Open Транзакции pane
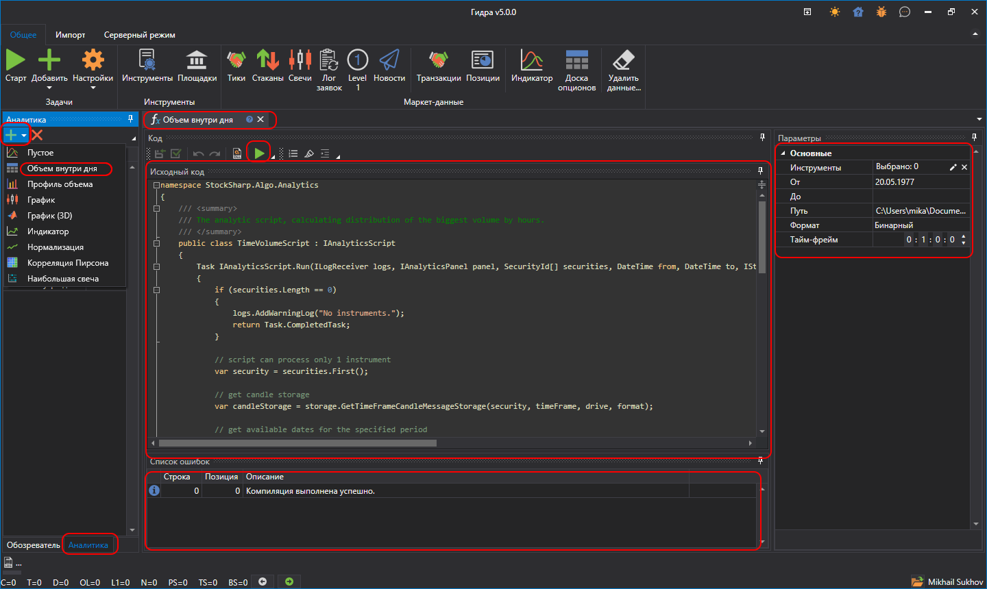 tap(439, 65)
